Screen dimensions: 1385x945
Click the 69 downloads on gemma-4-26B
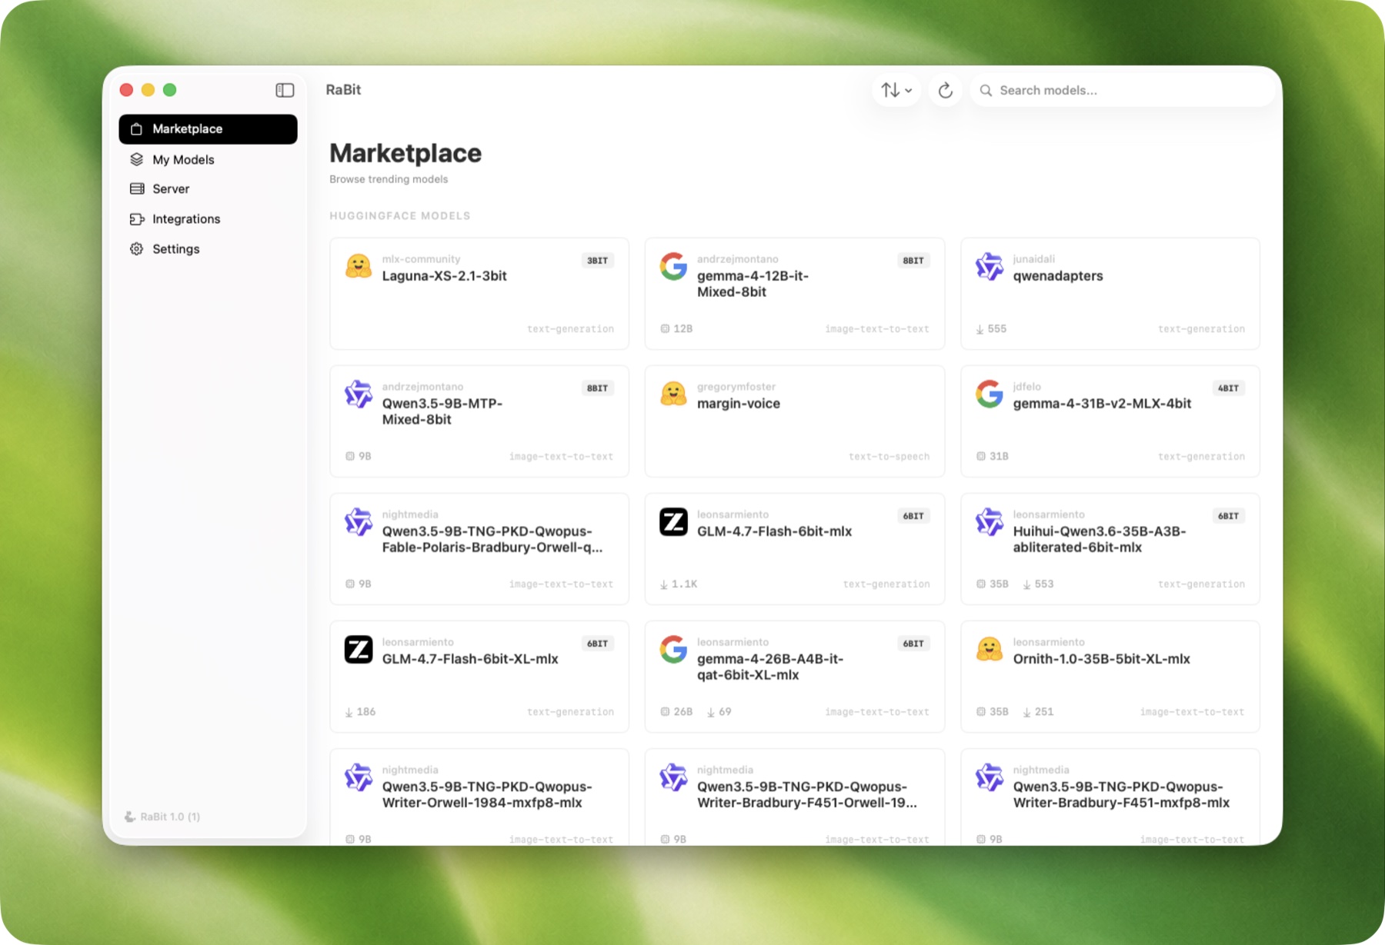pyautogui.click(x=719, y=712)
